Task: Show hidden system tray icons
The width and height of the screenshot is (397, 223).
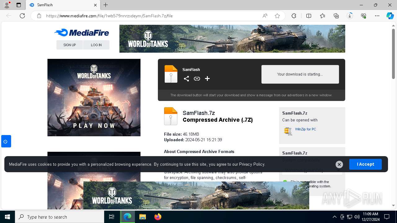Action: [x=334, y=217]
